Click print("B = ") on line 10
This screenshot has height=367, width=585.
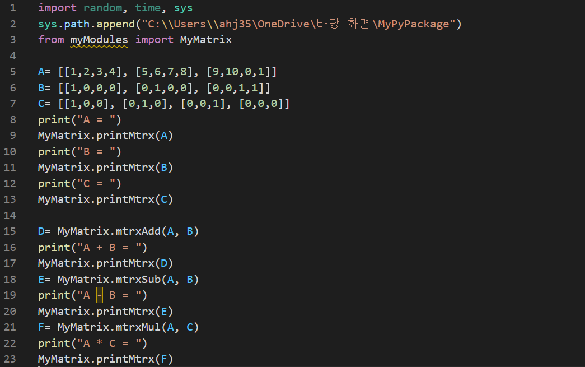point(80,152)
